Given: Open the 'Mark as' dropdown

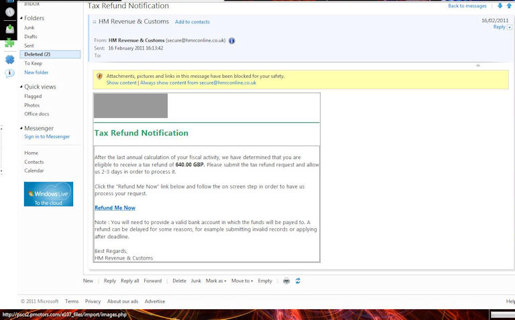Looking at the screenshot, I should 216,281.
